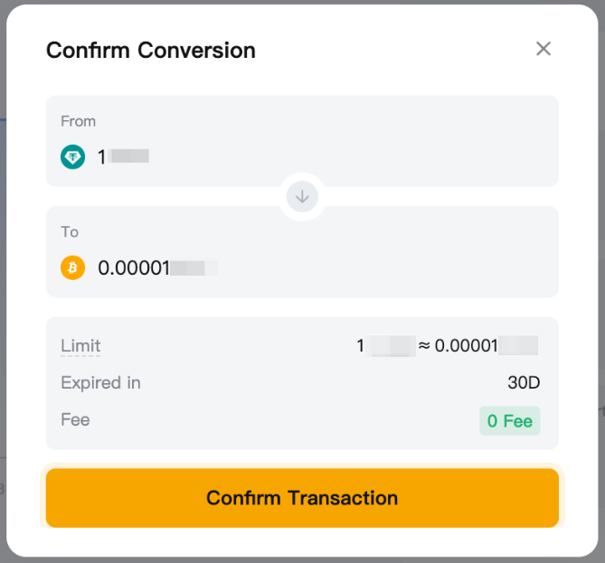Viewport: 605px width, 563px height.
Task: Click the dashed-underlined Limit label
Action: click(x=80, y=345)
